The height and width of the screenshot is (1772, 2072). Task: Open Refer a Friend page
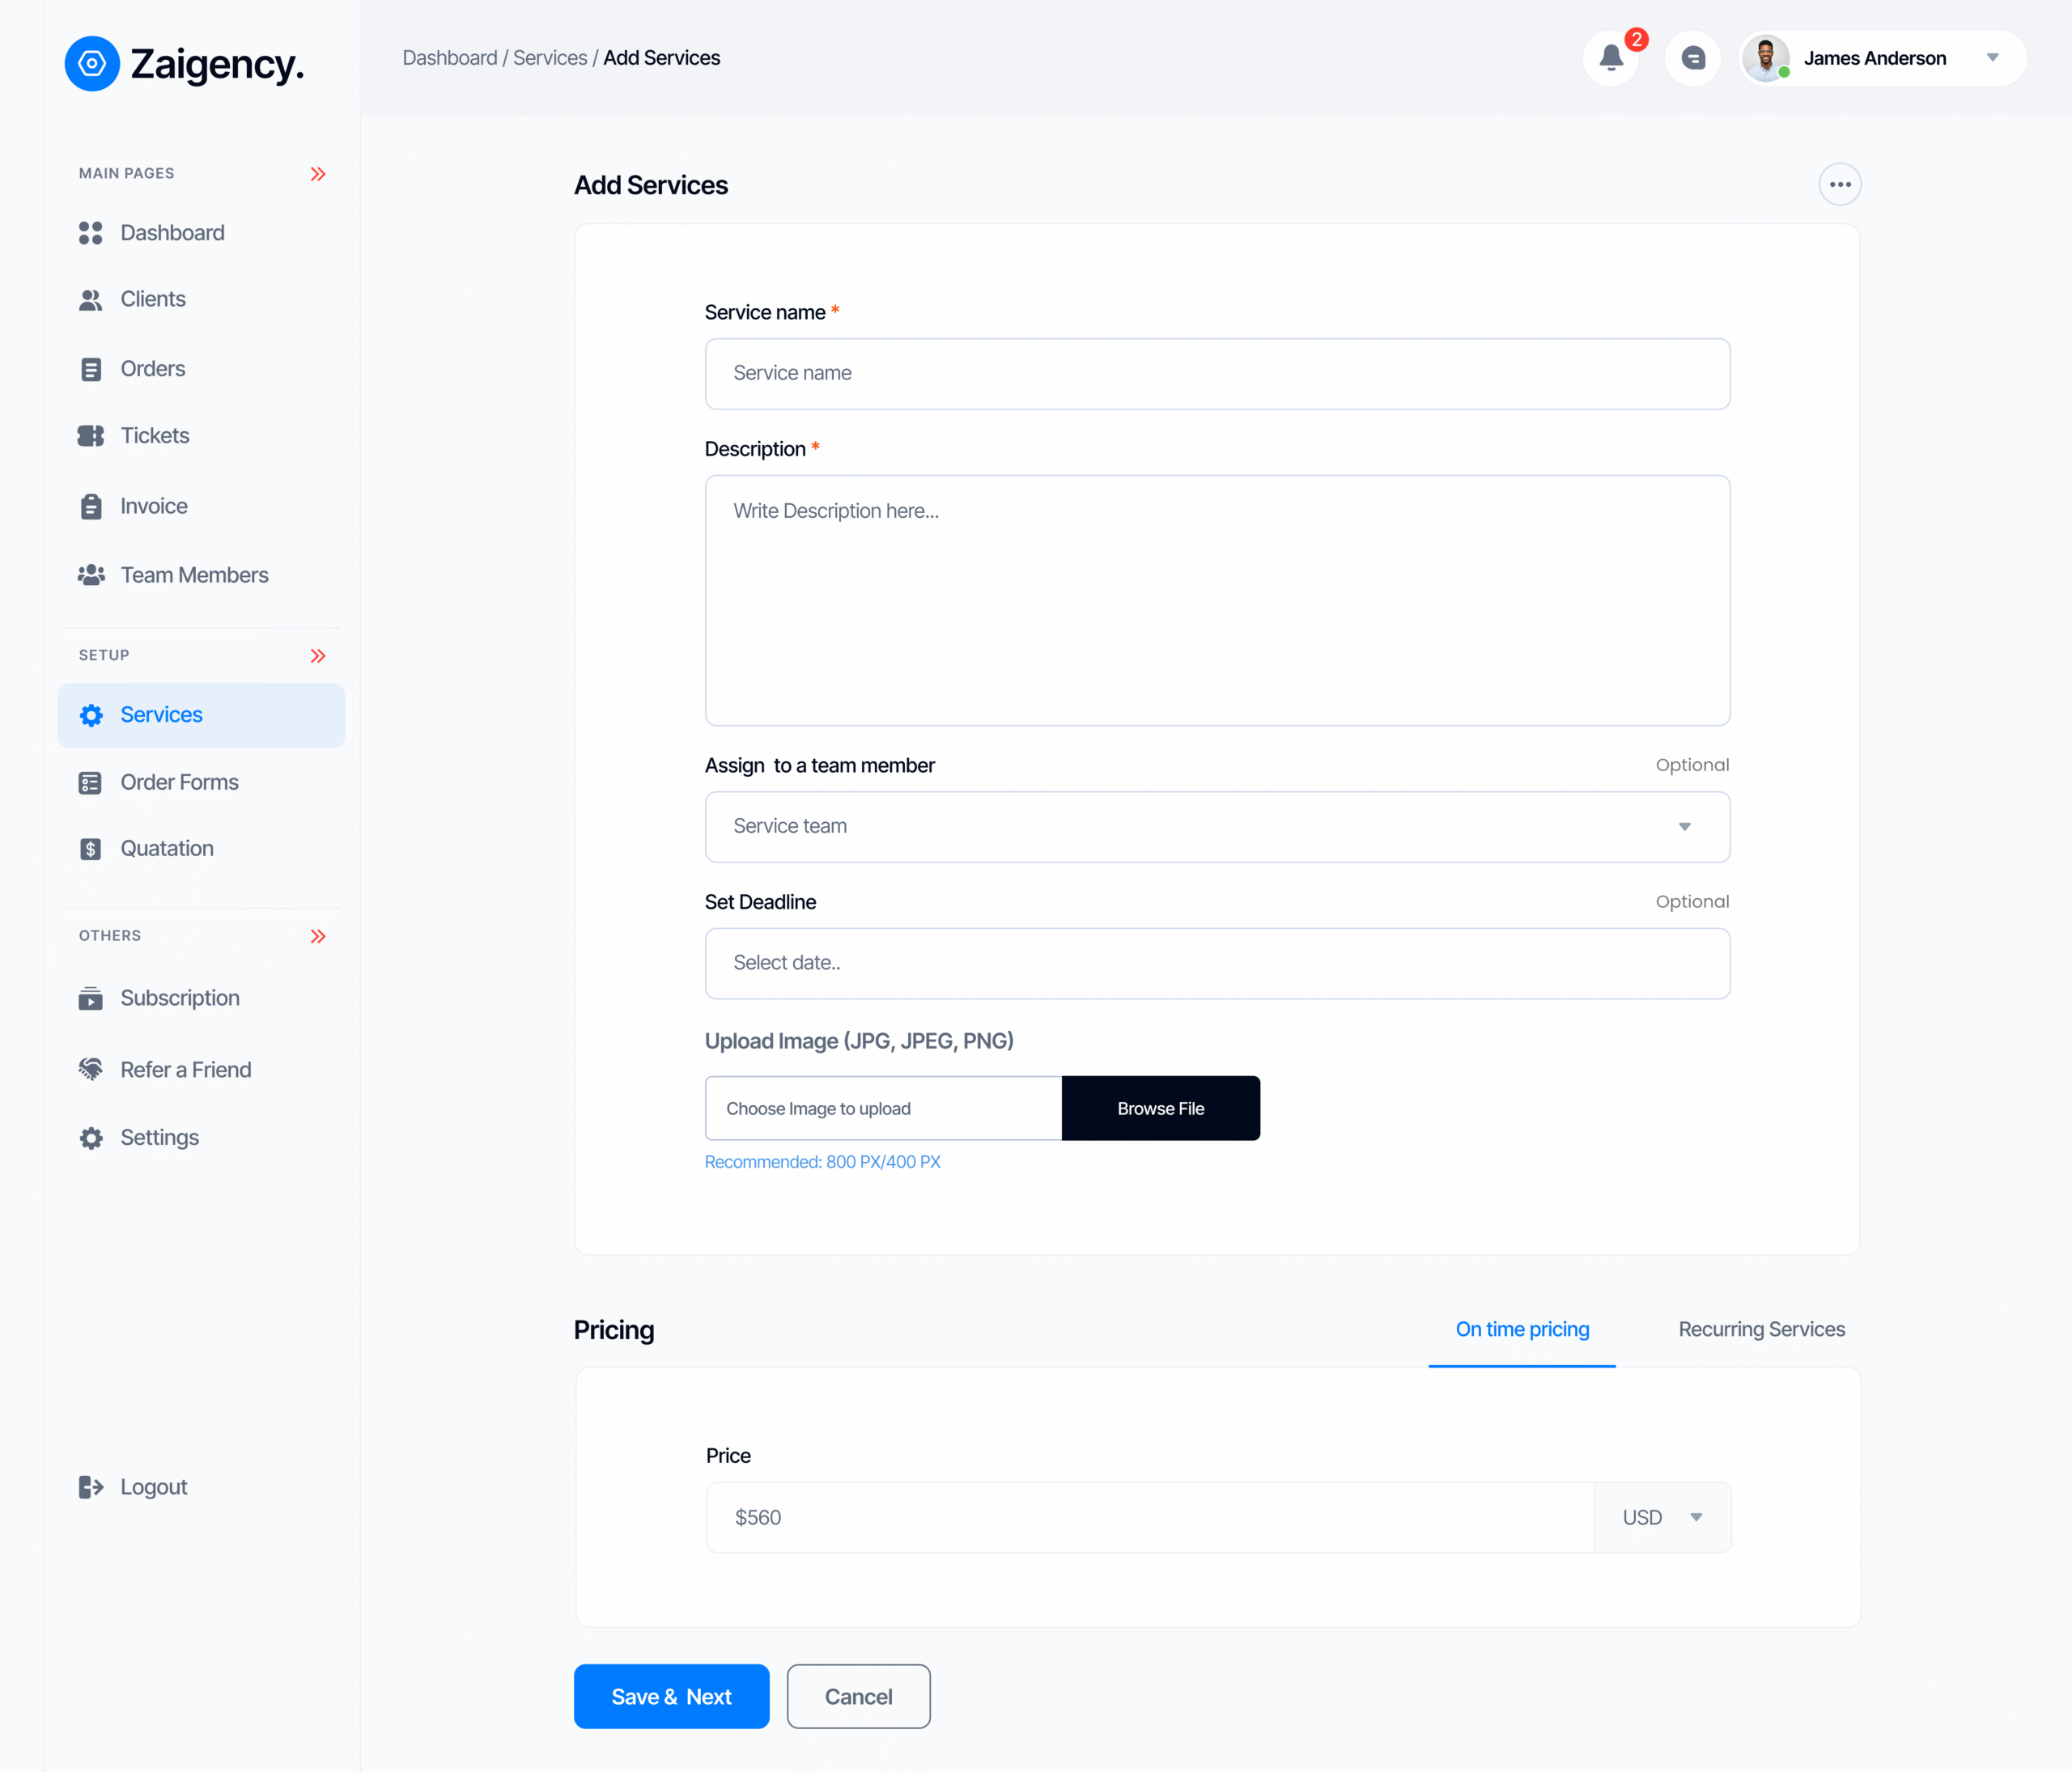[185, 1070]
